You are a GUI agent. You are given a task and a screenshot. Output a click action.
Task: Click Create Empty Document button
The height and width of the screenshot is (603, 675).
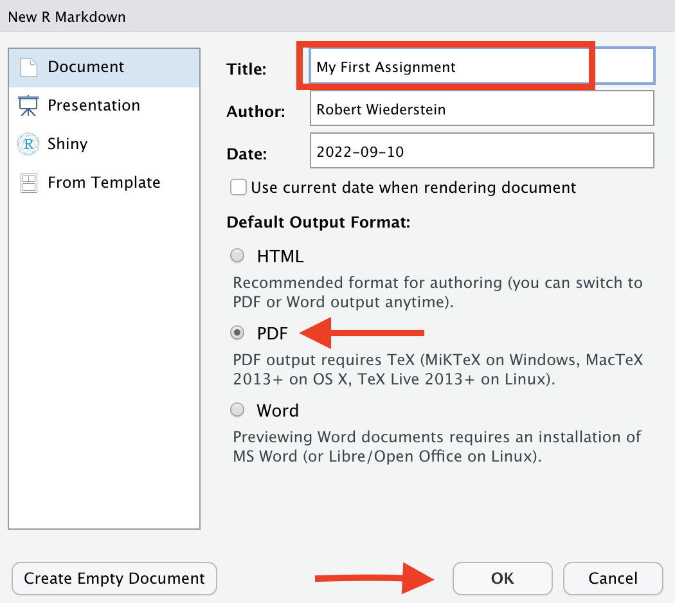[x=114, y=578]
